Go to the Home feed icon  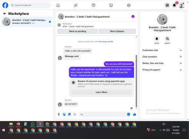(x=58, y=5)
